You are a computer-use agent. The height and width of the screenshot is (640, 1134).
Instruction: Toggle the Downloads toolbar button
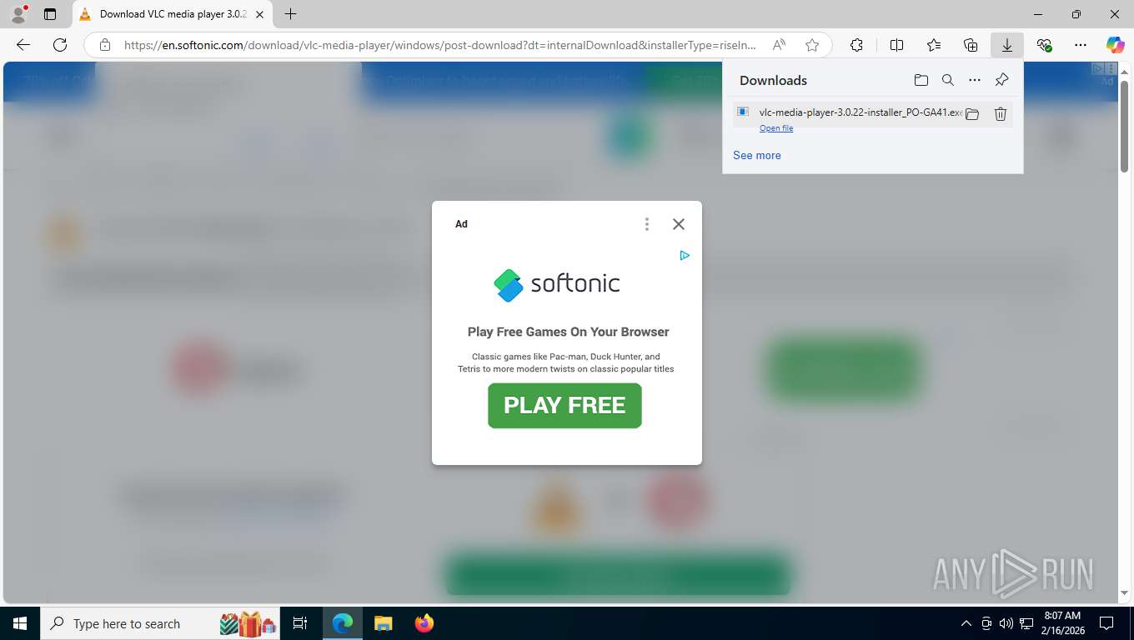point(1007,45)
